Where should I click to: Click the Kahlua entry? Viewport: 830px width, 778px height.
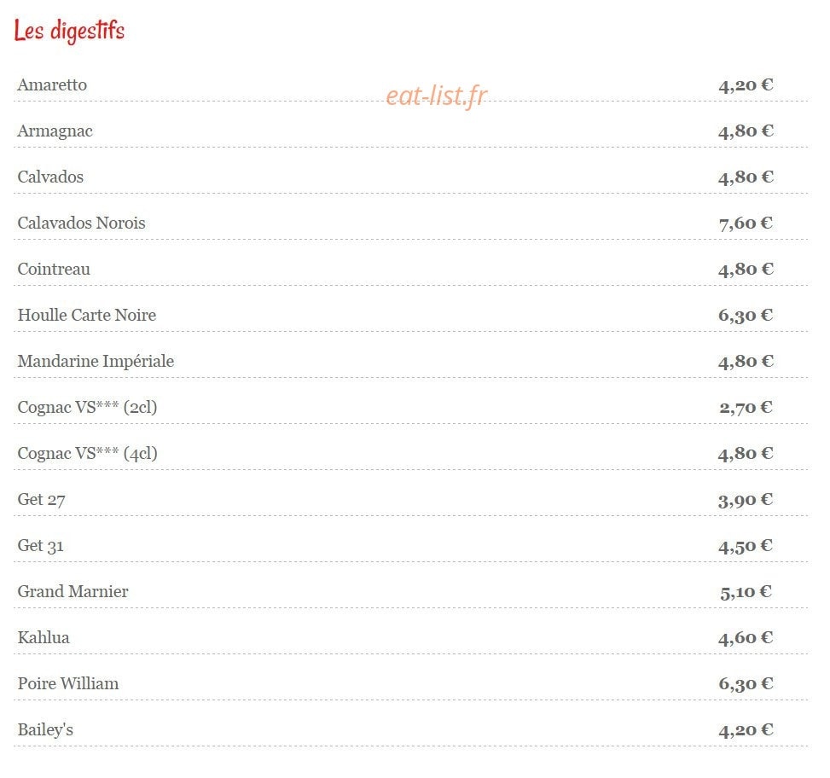pos(44,638)
